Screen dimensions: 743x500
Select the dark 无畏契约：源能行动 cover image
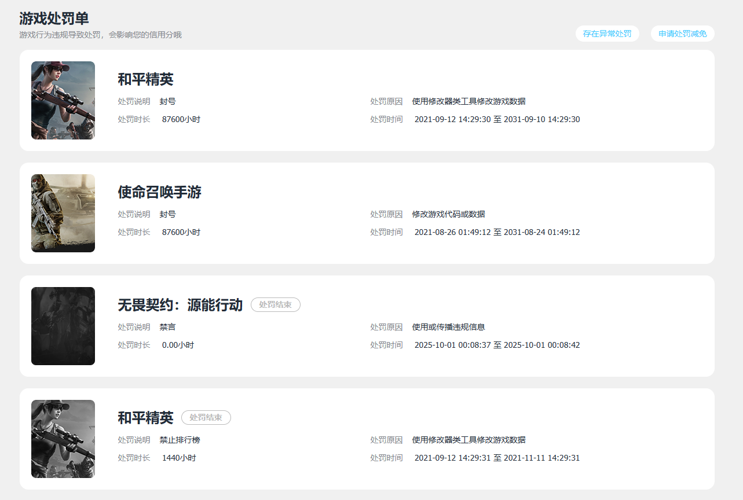63,326
